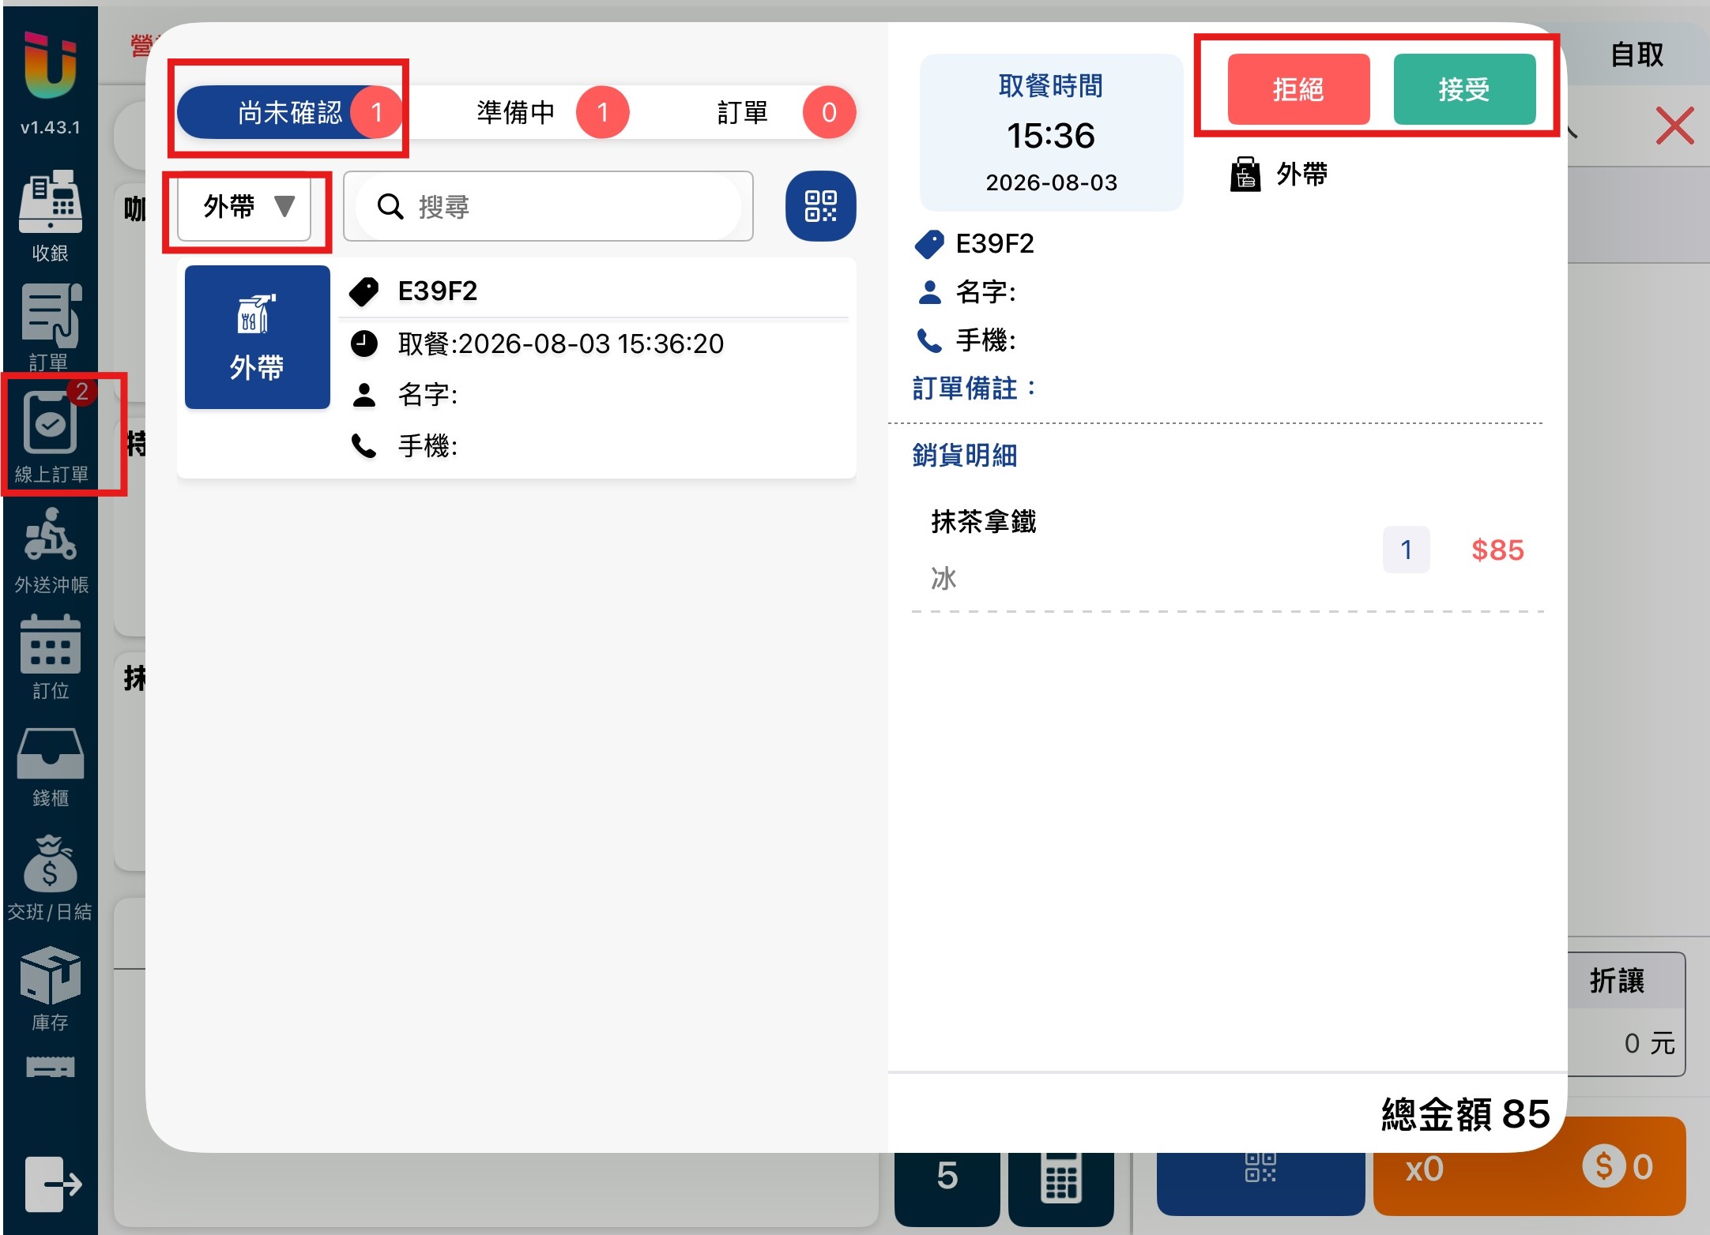Image resolution: width=1710 pixels, height=1235 pixels.
Task: Open the 錢櫃 cash drawer icon
Action: coord(51,767)
